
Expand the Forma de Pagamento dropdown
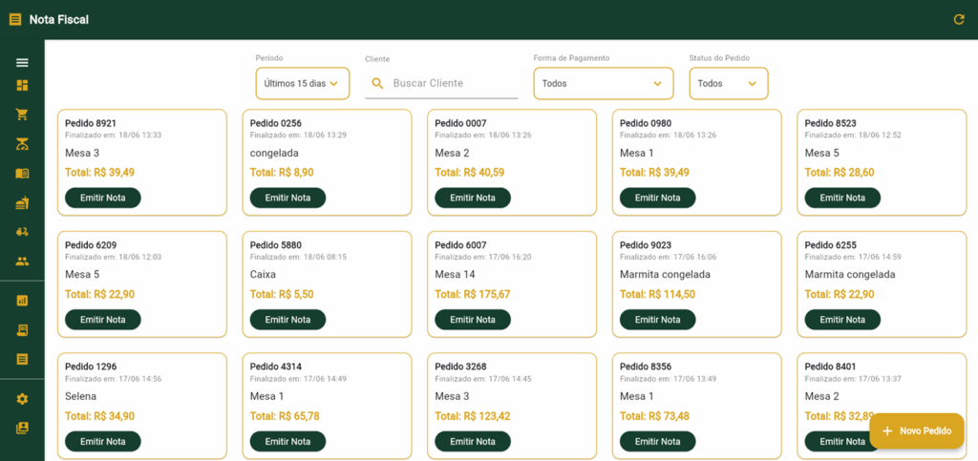click(604, 83)
